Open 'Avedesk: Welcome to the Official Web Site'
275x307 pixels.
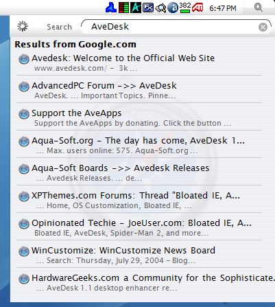123,58
